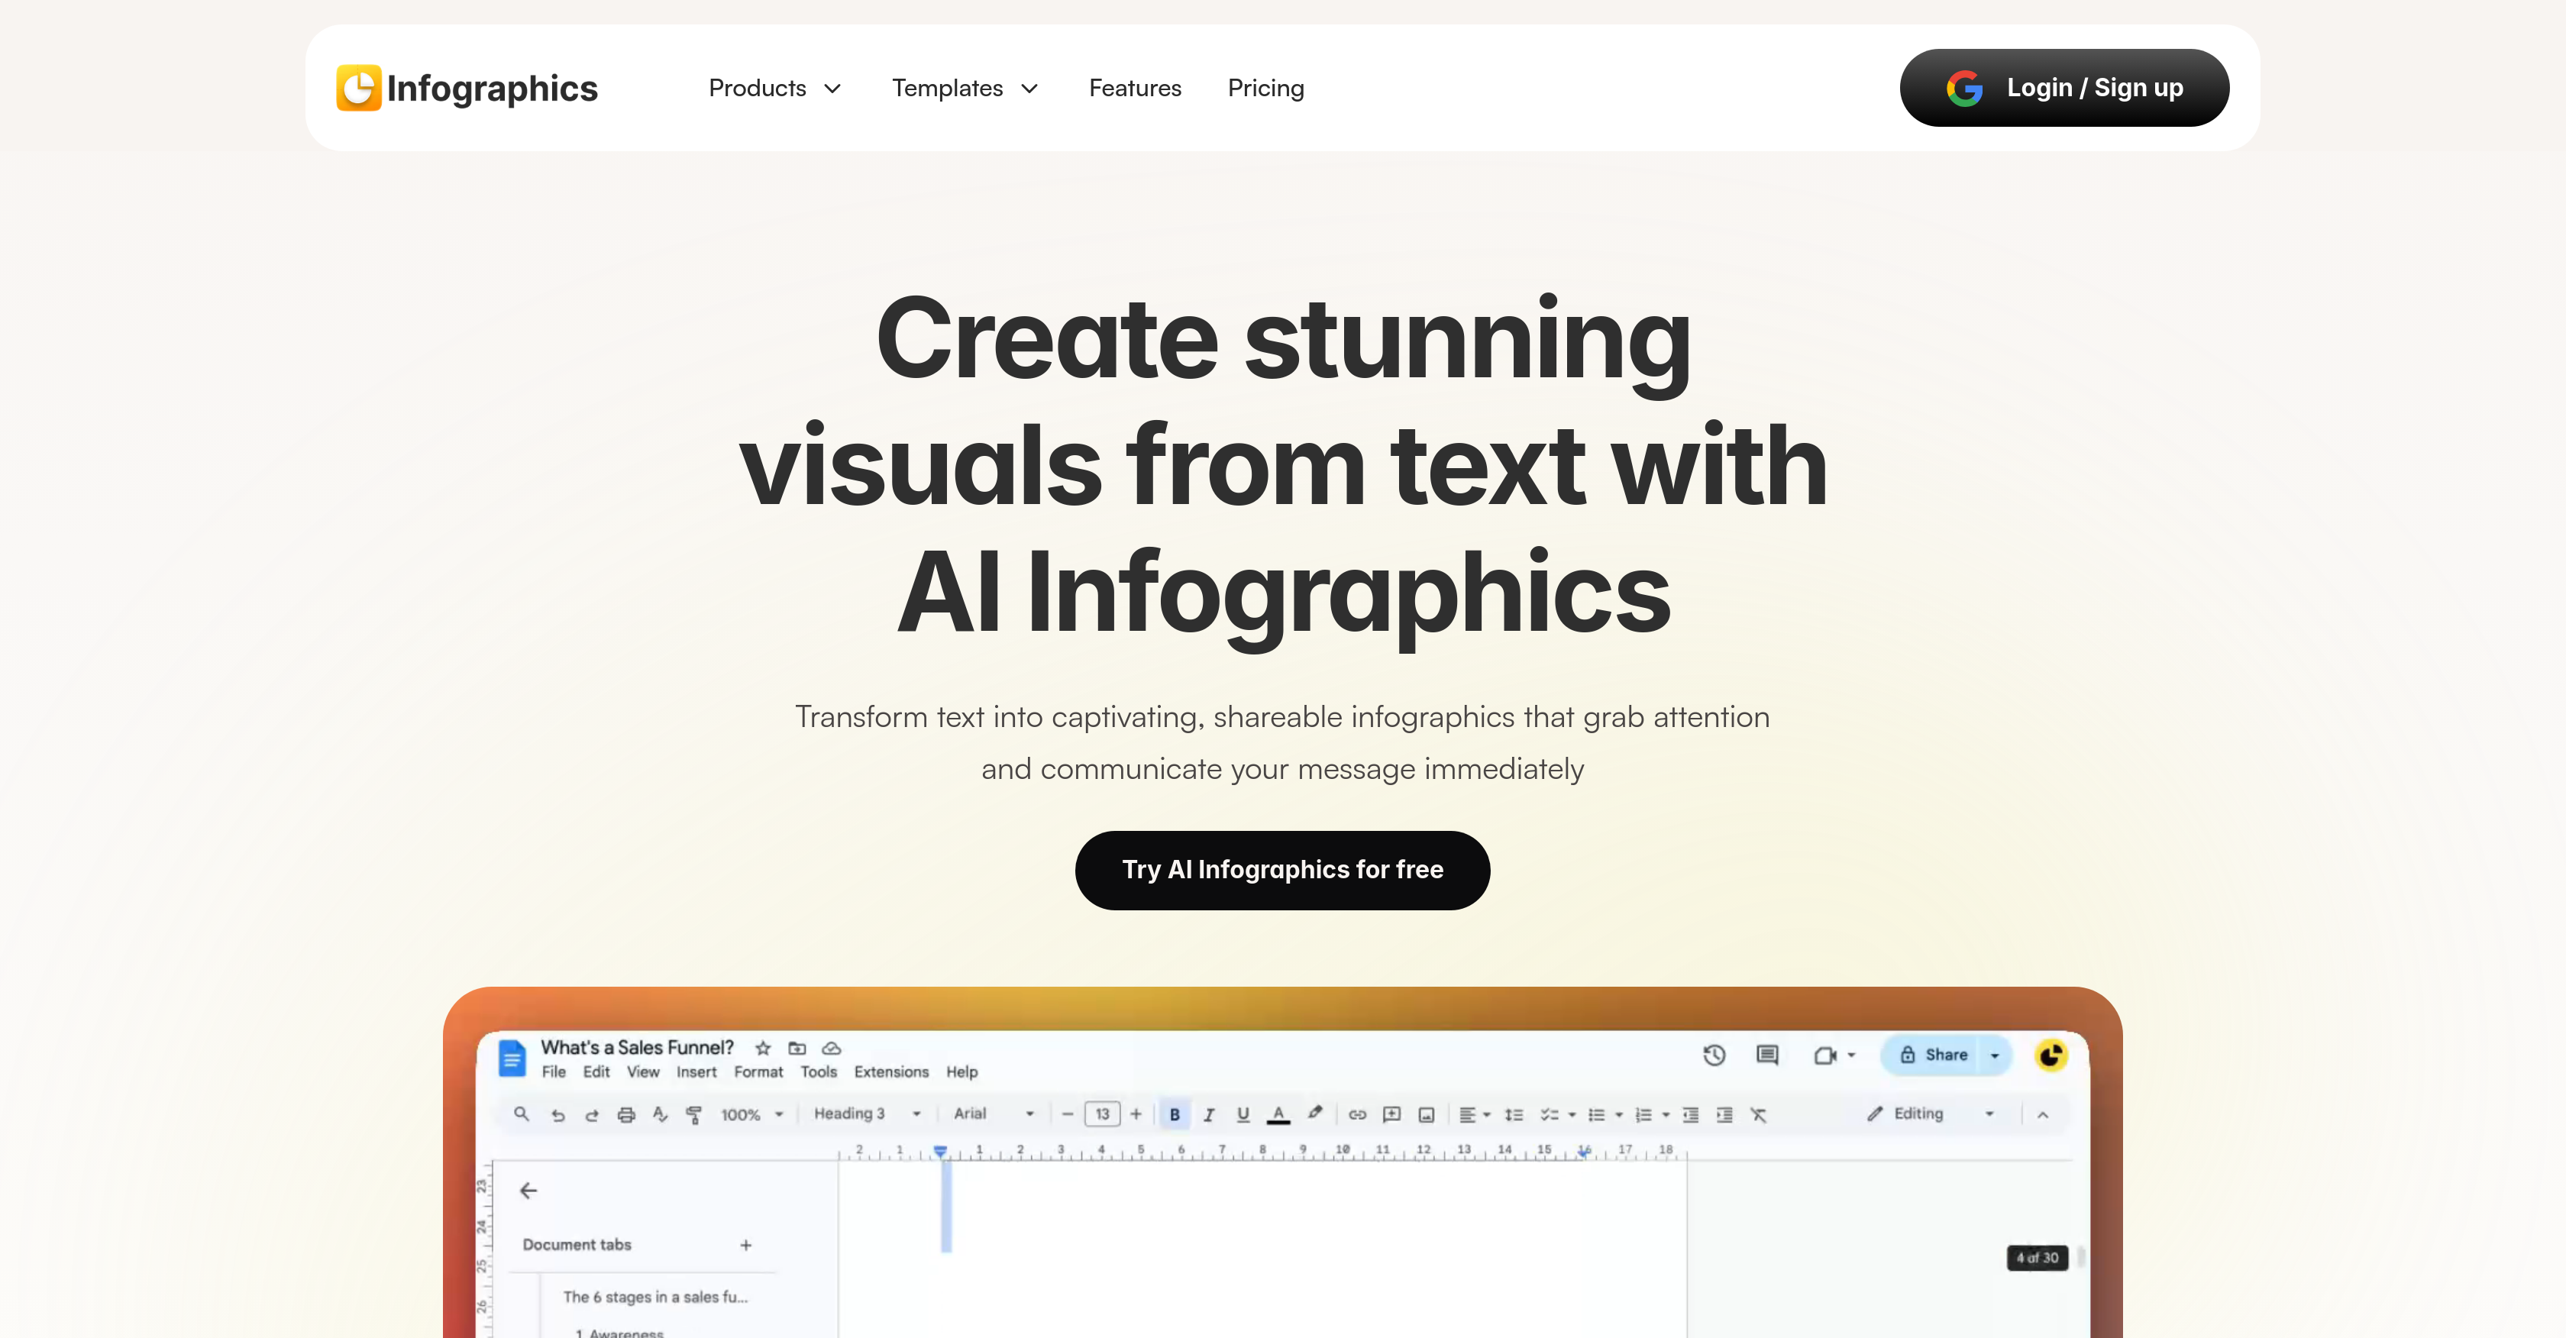Open the Extensions menu
Screen dimensions: 2566x1338
point(891,1072)
